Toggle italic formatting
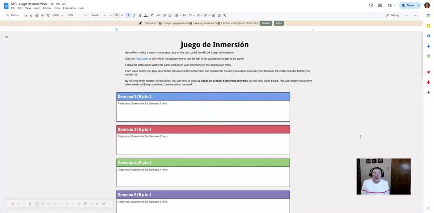 coord(133,14)
